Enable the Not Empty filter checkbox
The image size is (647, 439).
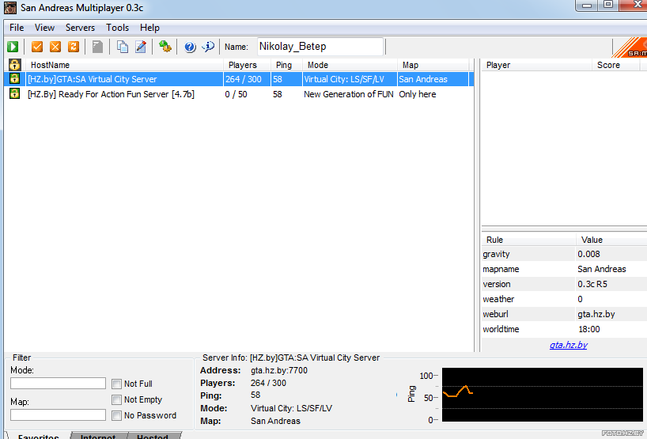tap(117, 399)
